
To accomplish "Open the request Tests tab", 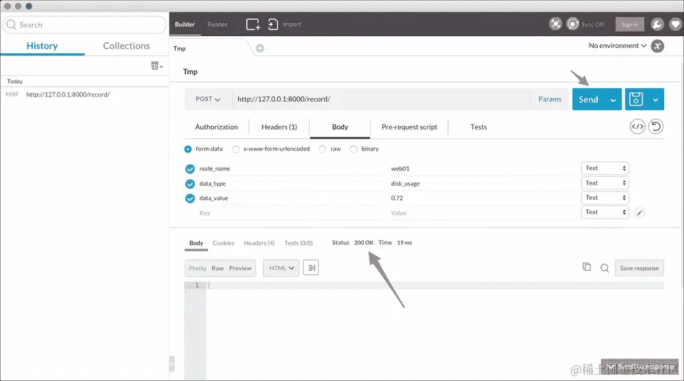I will [479, 127].
